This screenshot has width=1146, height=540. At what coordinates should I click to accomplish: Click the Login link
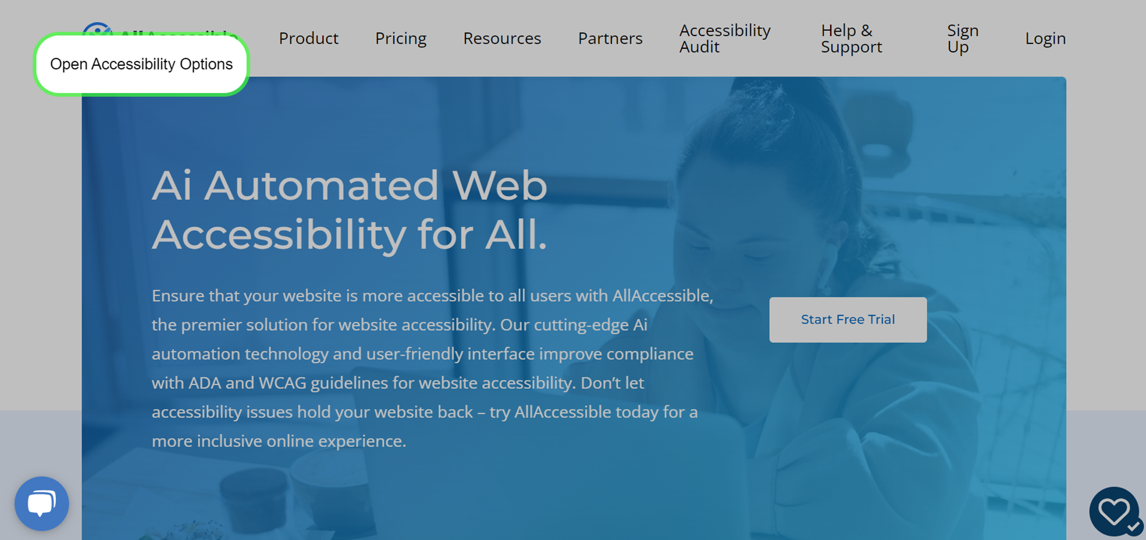tap(1045, 38)
